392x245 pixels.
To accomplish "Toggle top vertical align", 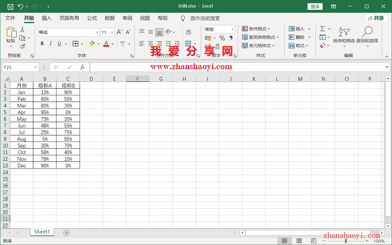I will [x=142, y=32].
